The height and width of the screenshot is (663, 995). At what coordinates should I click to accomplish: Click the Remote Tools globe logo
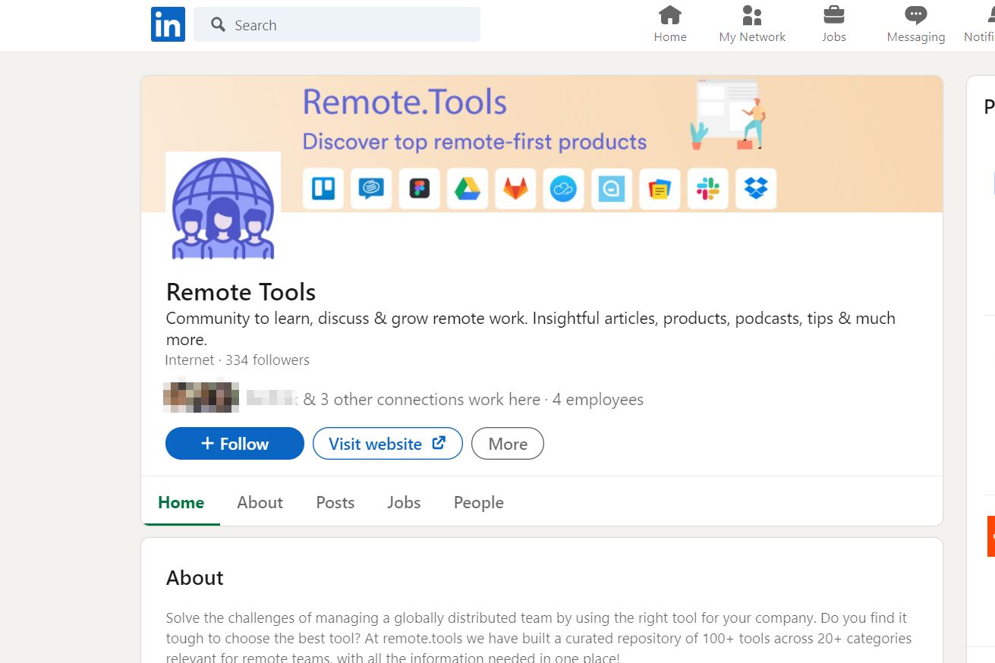[223, 209]
